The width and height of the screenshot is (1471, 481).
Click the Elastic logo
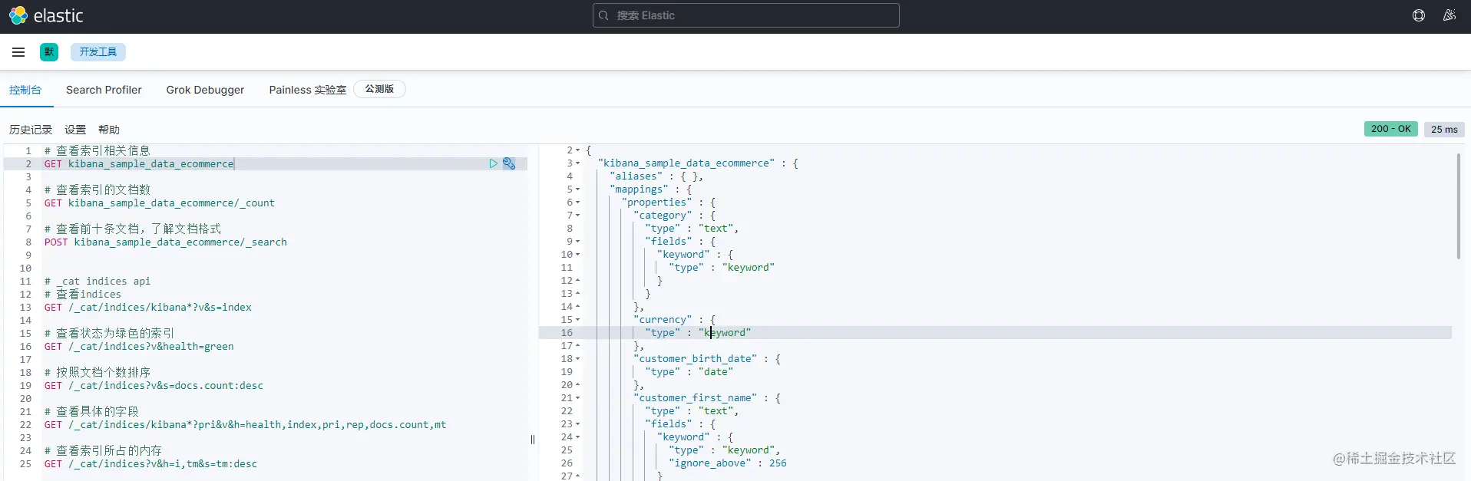point(46,15)
